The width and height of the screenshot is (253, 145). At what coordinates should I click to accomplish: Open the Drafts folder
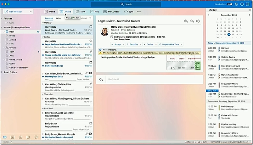[x=20, y=36]
